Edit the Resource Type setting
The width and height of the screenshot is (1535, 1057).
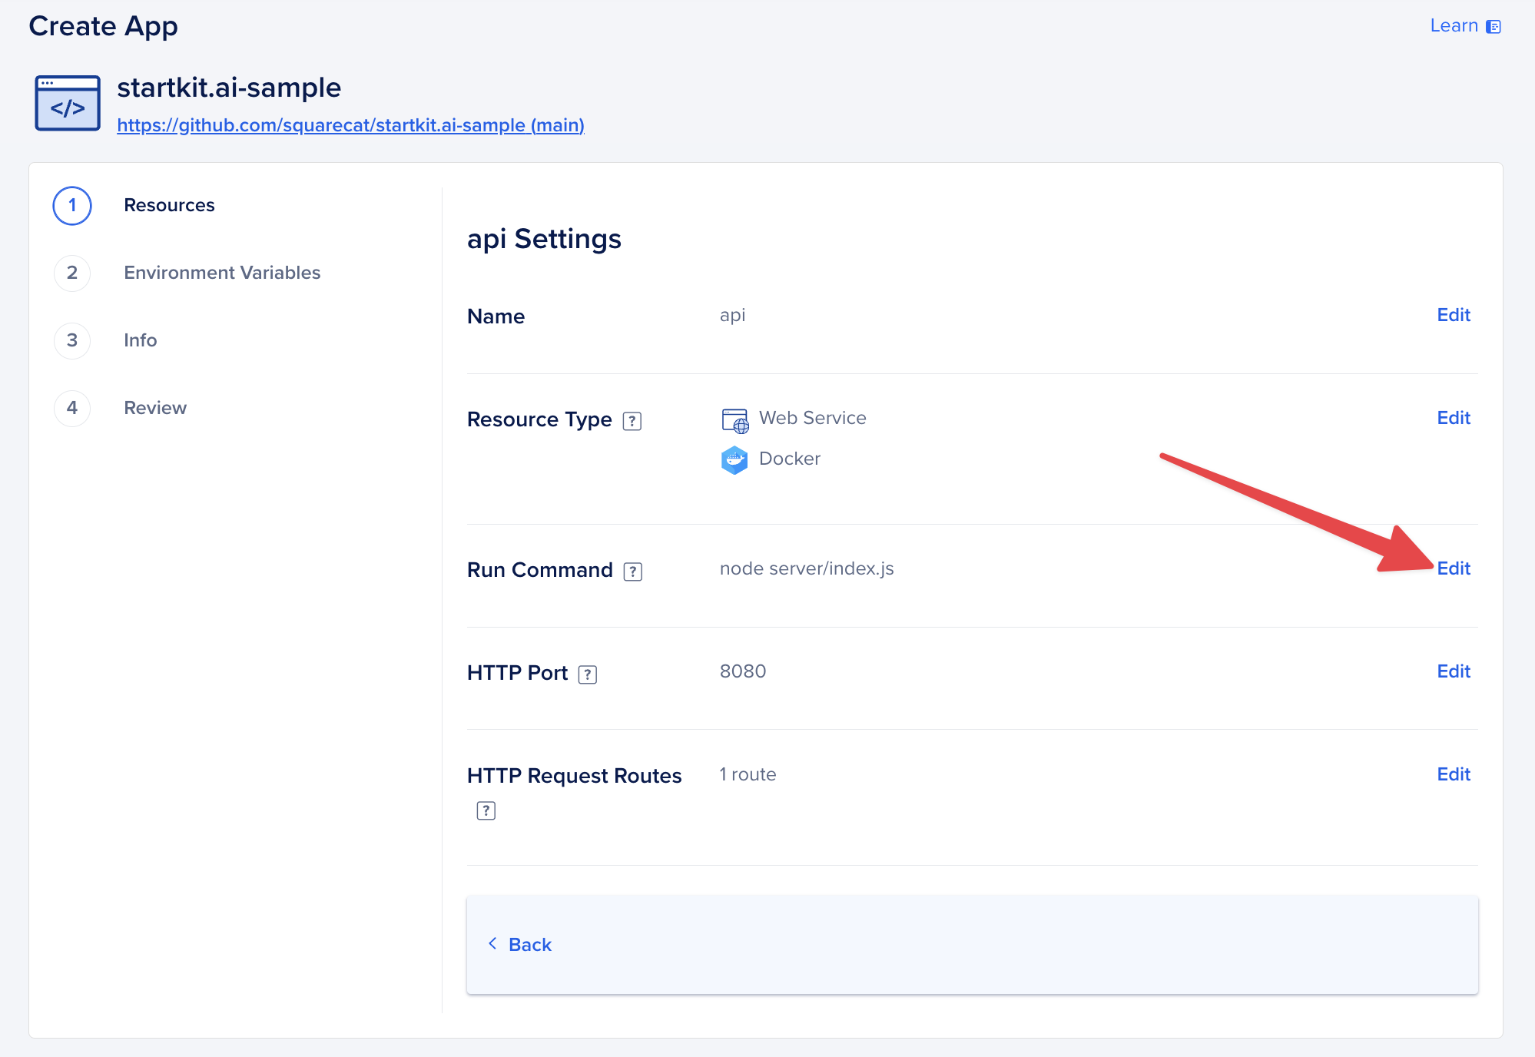tap(1453, 418)
